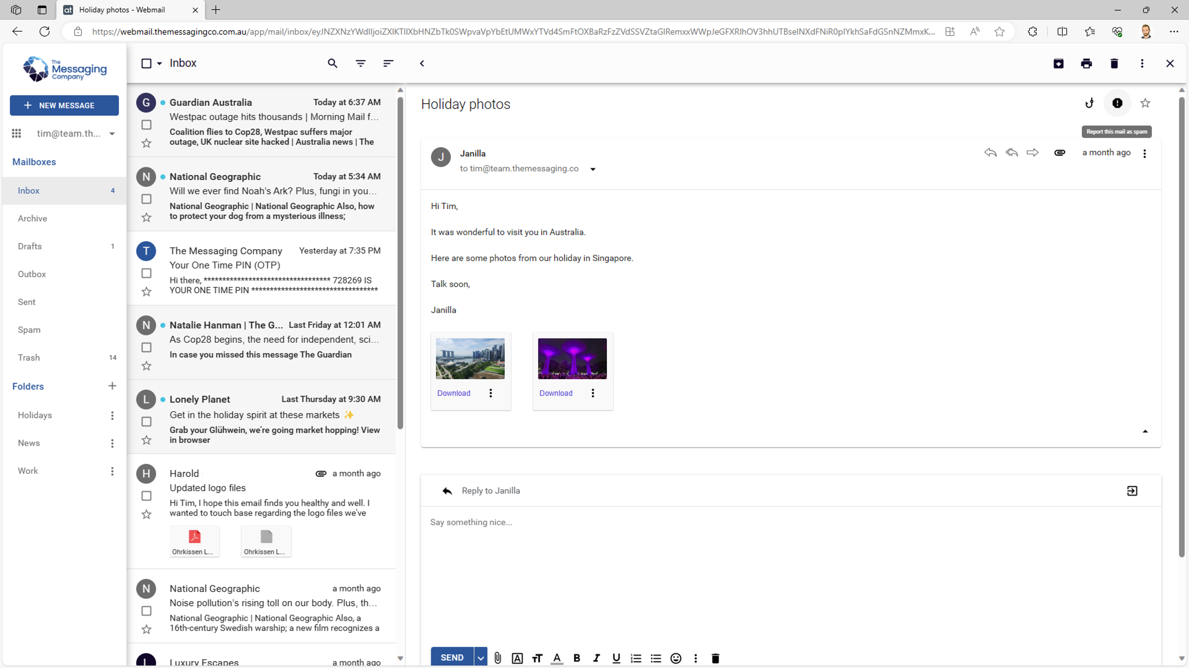Check The Messaging Company OTP email
This screenshot has height=668, width=1189.
coord(146,273)
